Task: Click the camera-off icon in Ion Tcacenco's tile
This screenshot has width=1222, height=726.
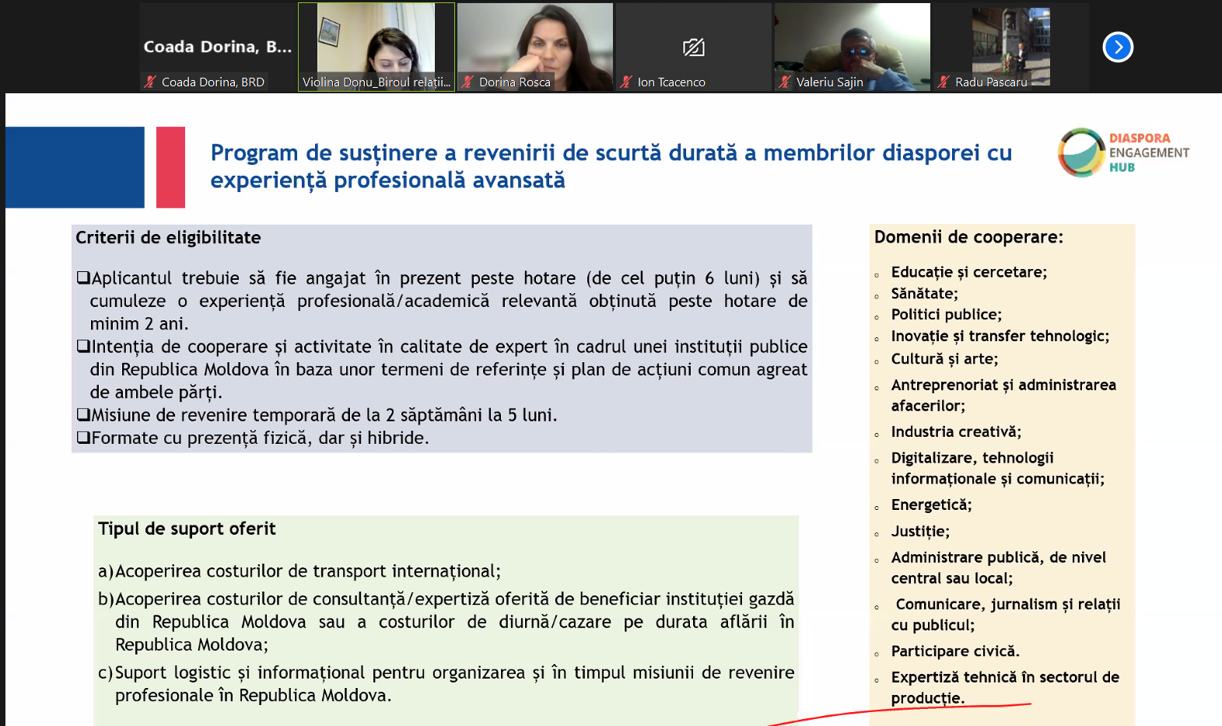Action: (693, 47)
